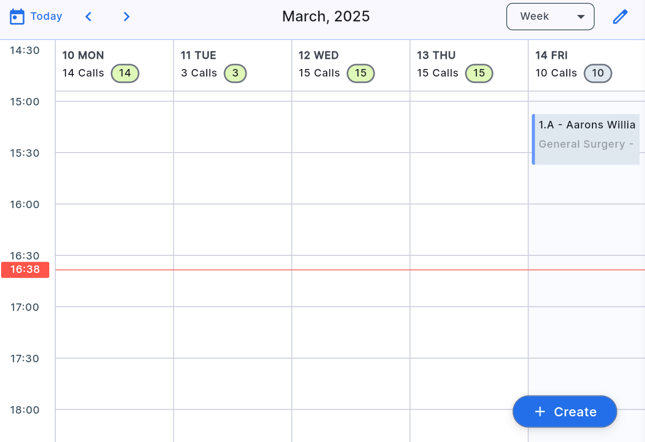This screenshot has width=645, height=442.
Task: Click the Monday 14 calls badge
Action: (x=125, y=73)
